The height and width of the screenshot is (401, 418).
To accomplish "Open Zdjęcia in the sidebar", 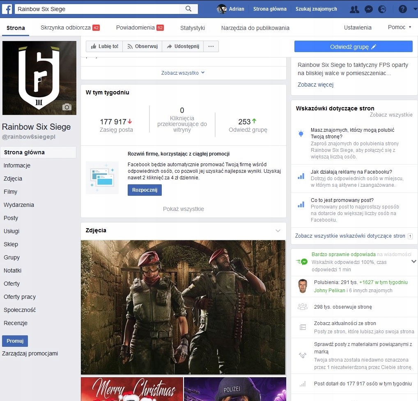I will click(13, 179).
